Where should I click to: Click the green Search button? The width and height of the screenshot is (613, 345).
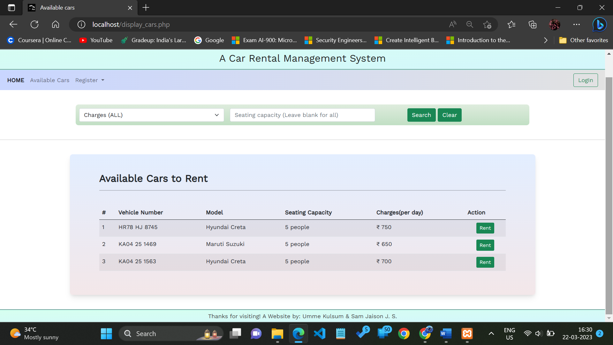[421, 115]
